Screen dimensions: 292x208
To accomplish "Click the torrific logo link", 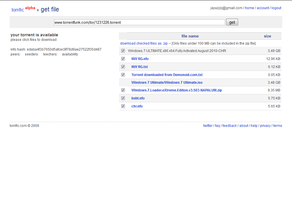I will point(18,10).
